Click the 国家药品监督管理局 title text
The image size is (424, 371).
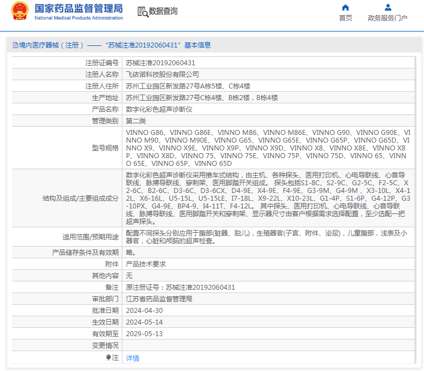click(79, 9)
